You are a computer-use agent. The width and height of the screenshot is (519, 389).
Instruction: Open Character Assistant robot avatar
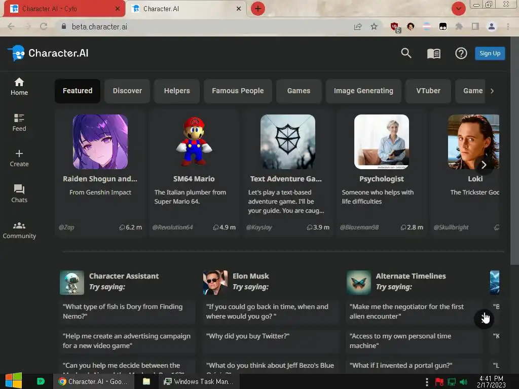pyautogui.click(x=72, y=283)
